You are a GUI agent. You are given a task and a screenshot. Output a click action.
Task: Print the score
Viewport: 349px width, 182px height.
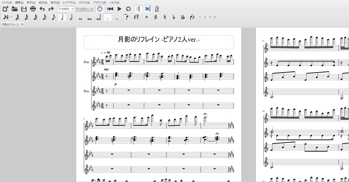tap(33, 9)
